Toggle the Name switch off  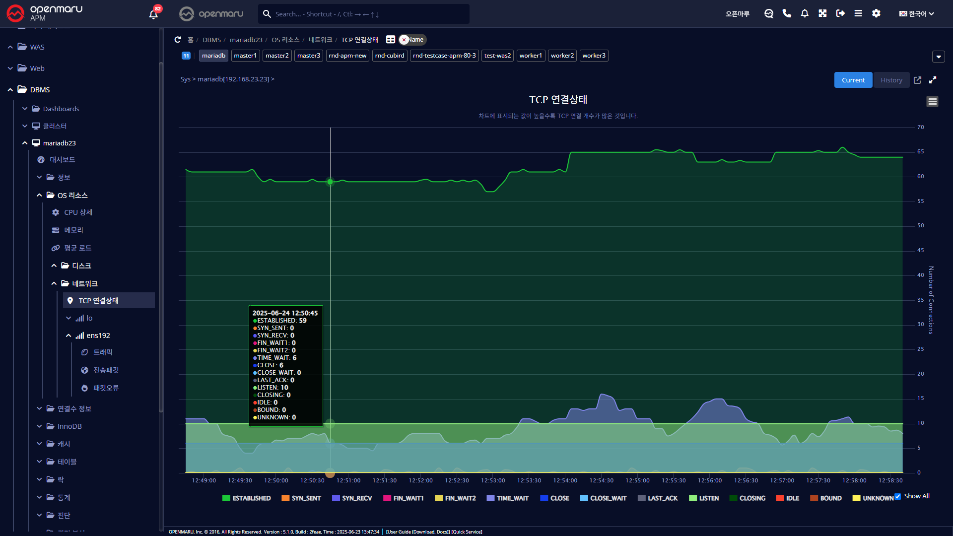tap(412, 40)
